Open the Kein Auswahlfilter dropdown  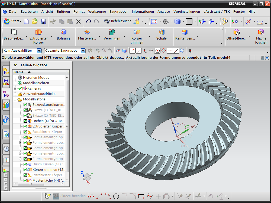39,51
